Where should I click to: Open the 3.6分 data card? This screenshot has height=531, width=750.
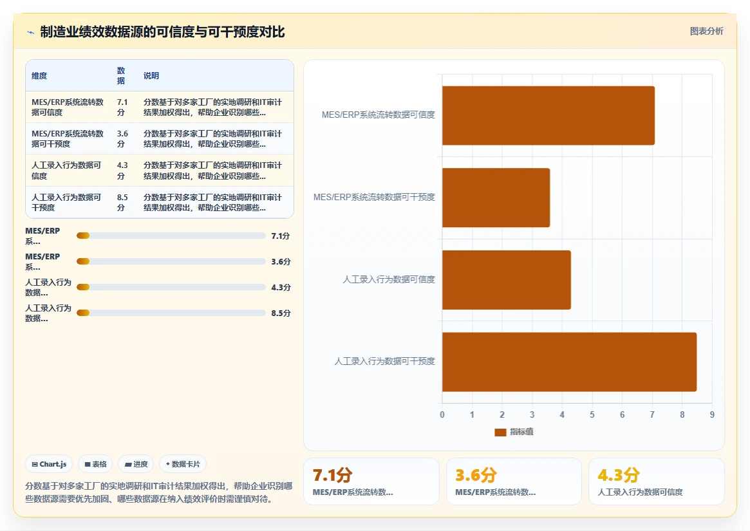(514, 481)
